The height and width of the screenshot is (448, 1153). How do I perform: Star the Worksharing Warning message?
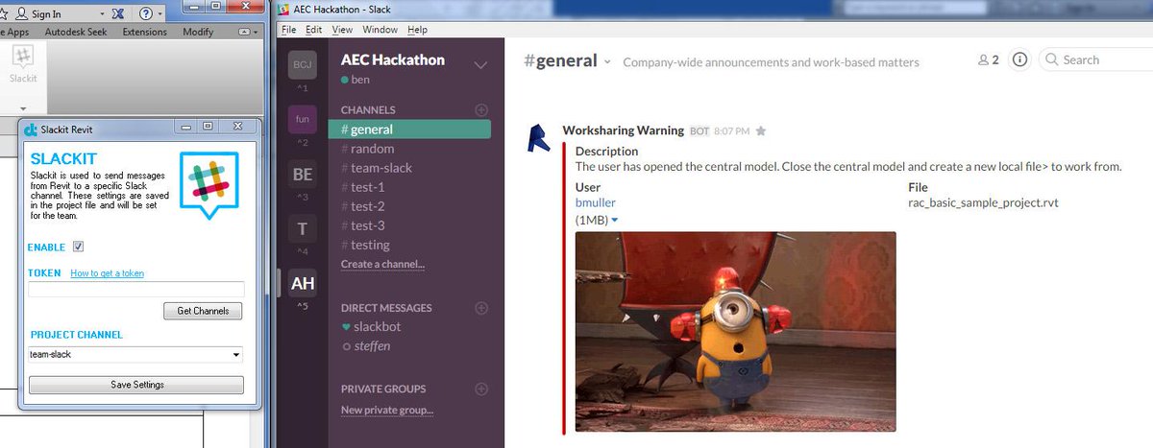[x=761, y=130]
